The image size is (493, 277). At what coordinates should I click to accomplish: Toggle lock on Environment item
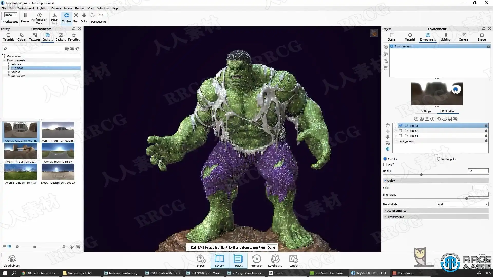488,46
